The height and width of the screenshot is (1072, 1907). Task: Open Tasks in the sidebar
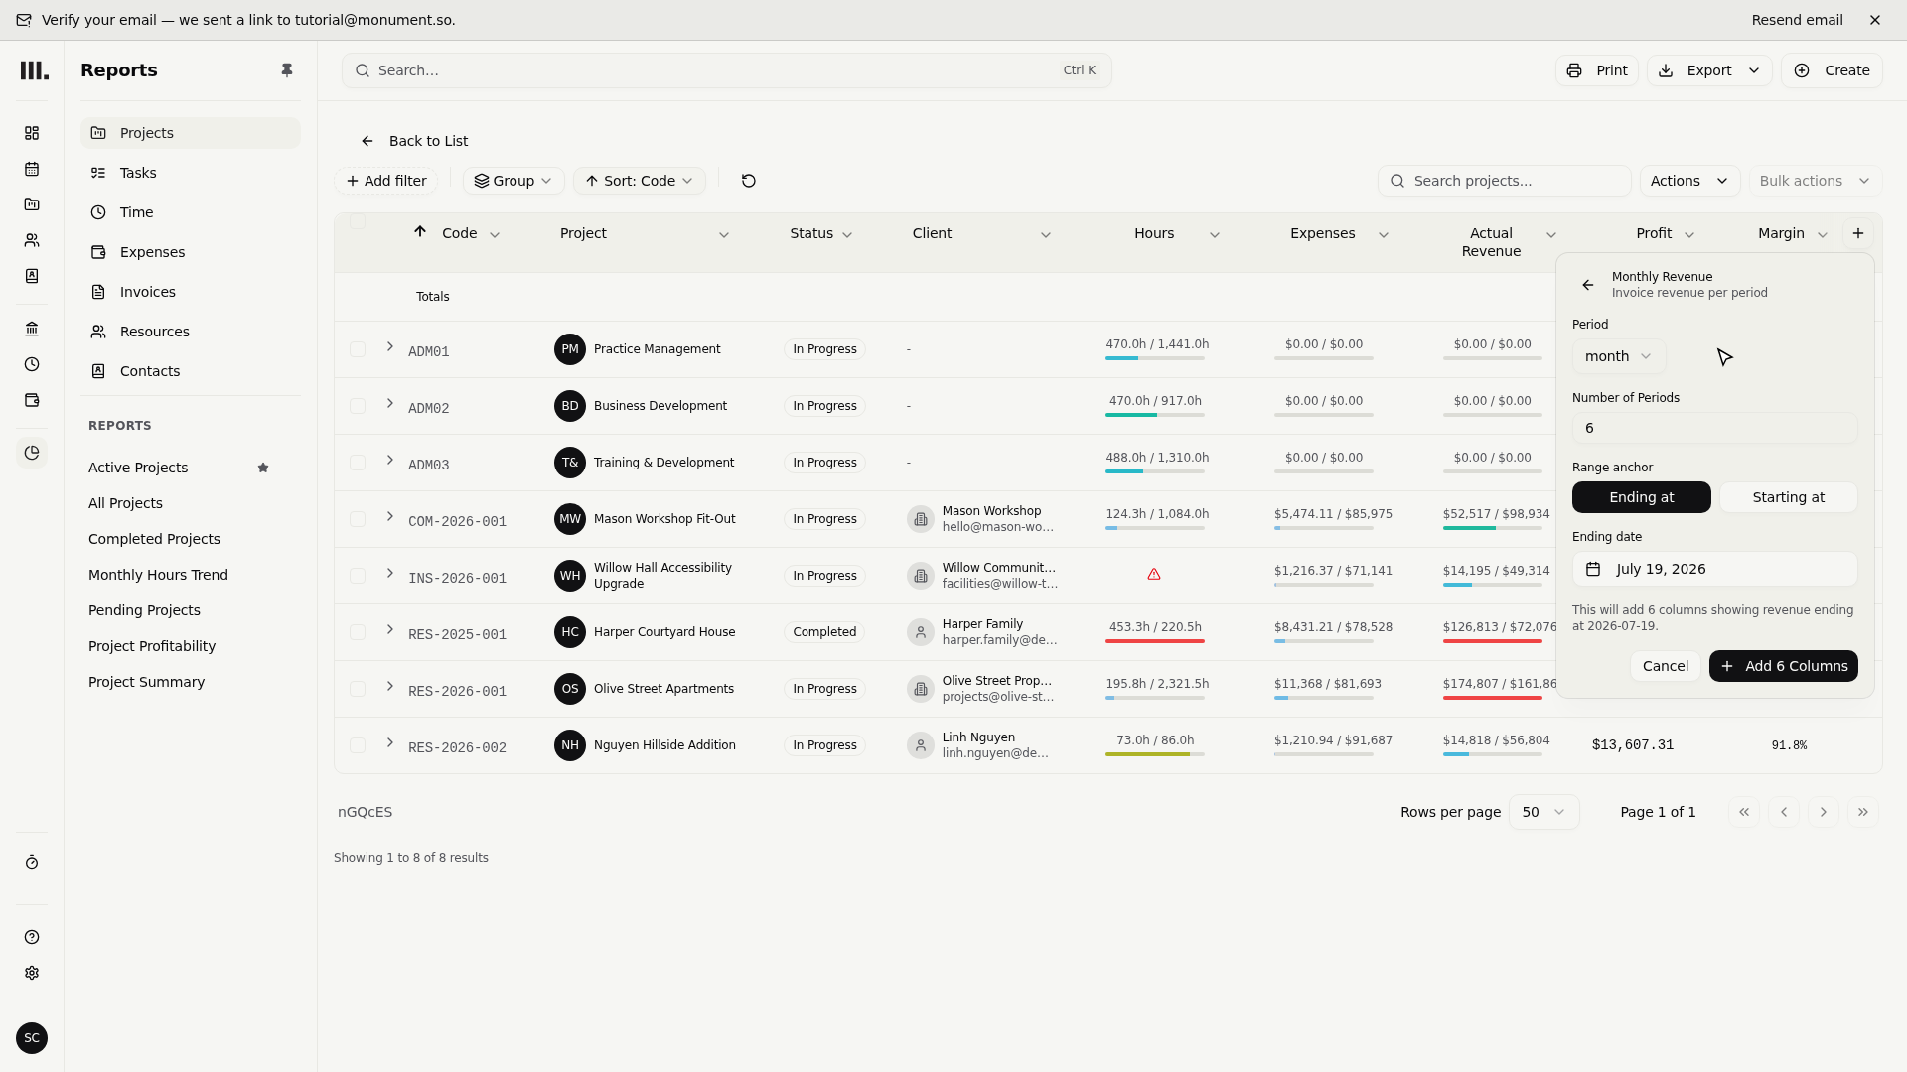pyautogui.click(x=190, y=173)
